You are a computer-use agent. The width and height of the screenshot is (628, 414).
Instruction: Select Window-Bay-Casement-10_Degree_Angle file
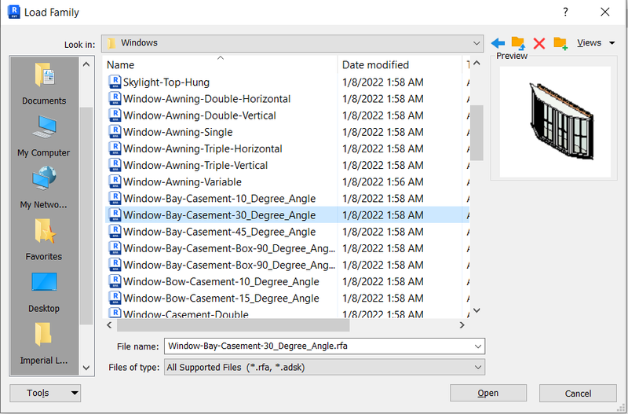(x=220, y=199)
